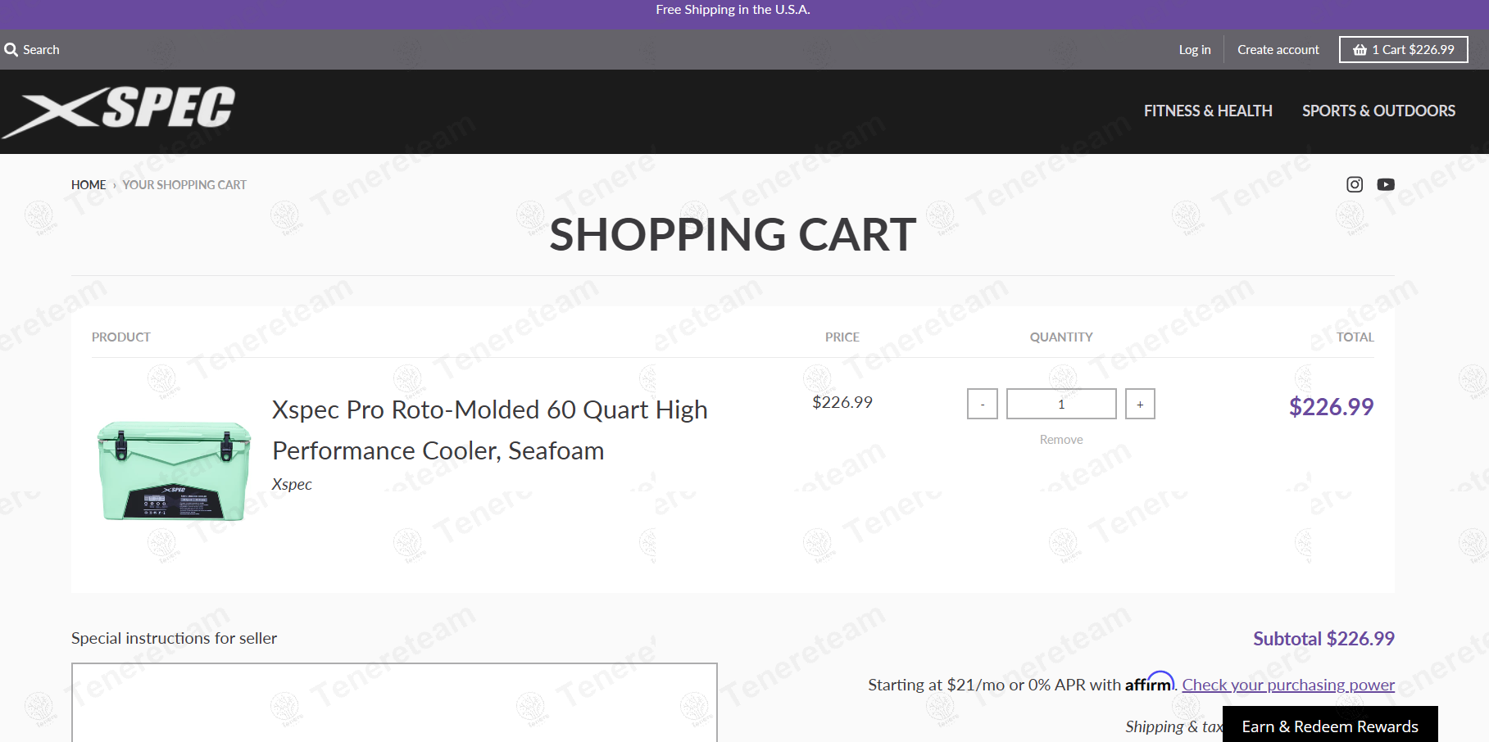Click the Xspec logo
Screen dimensions: 1489x742
click(119, 111)
